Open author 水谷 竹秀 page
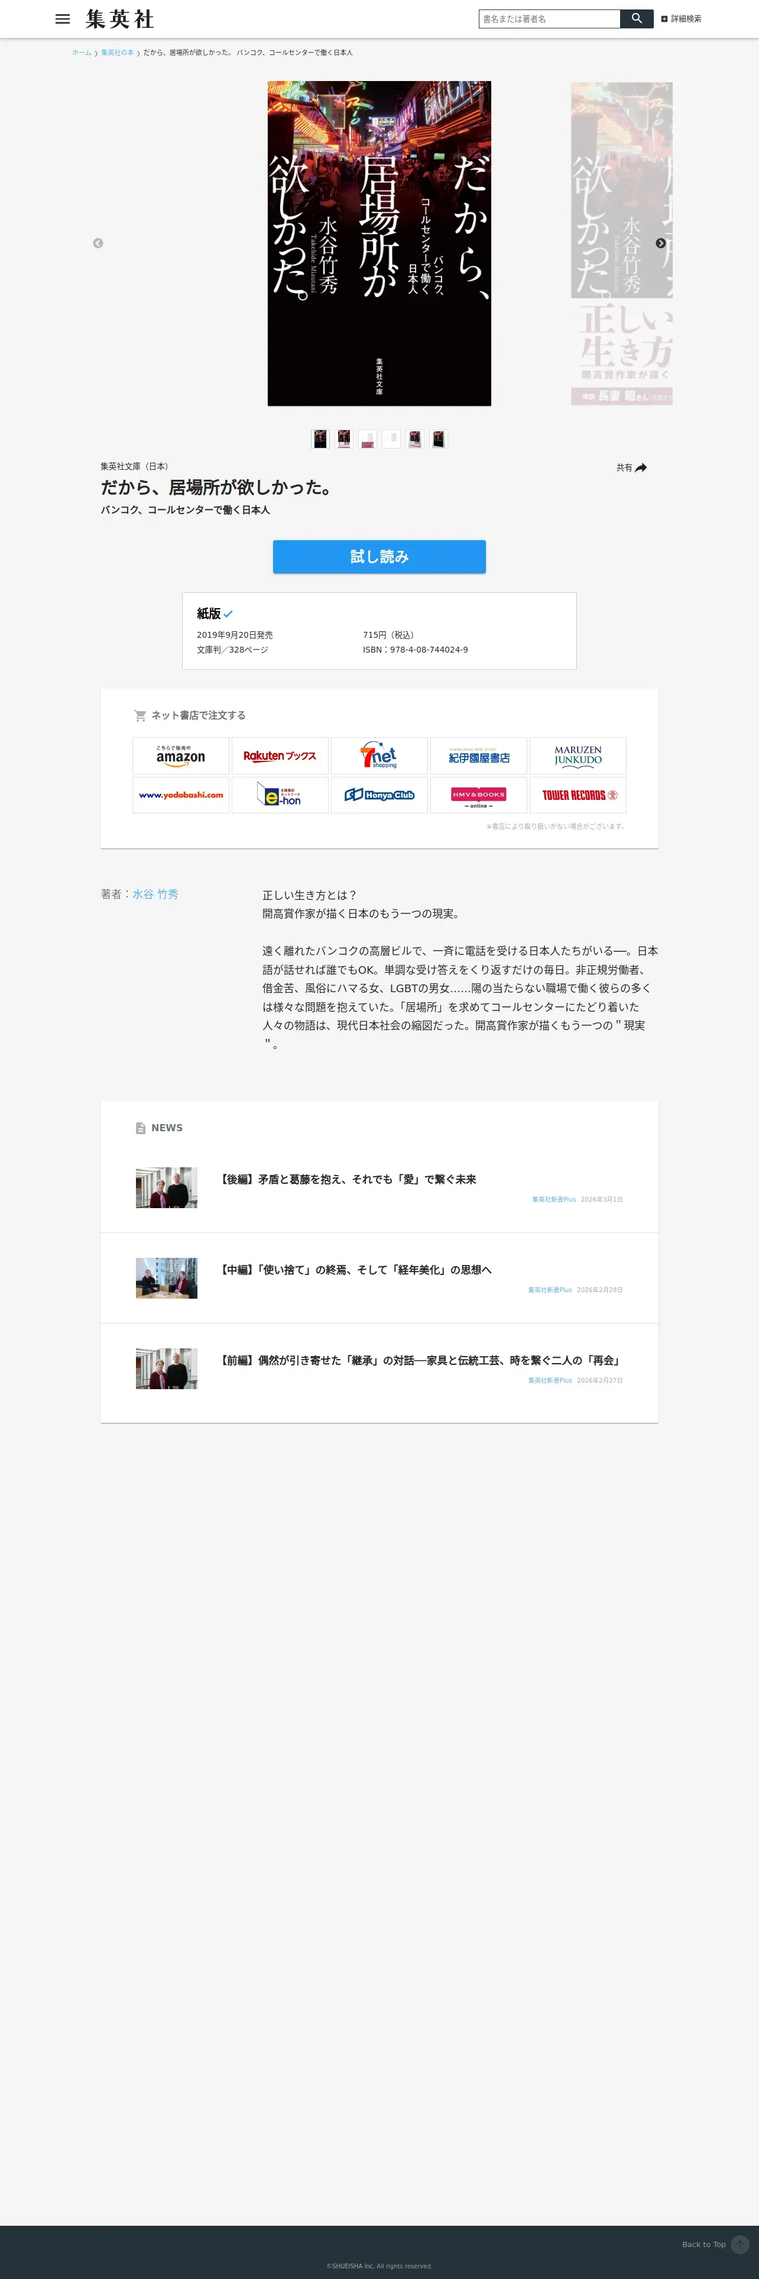Image resolution: width=759 pixels, height=2279 pixels. [x=155, y=895]
